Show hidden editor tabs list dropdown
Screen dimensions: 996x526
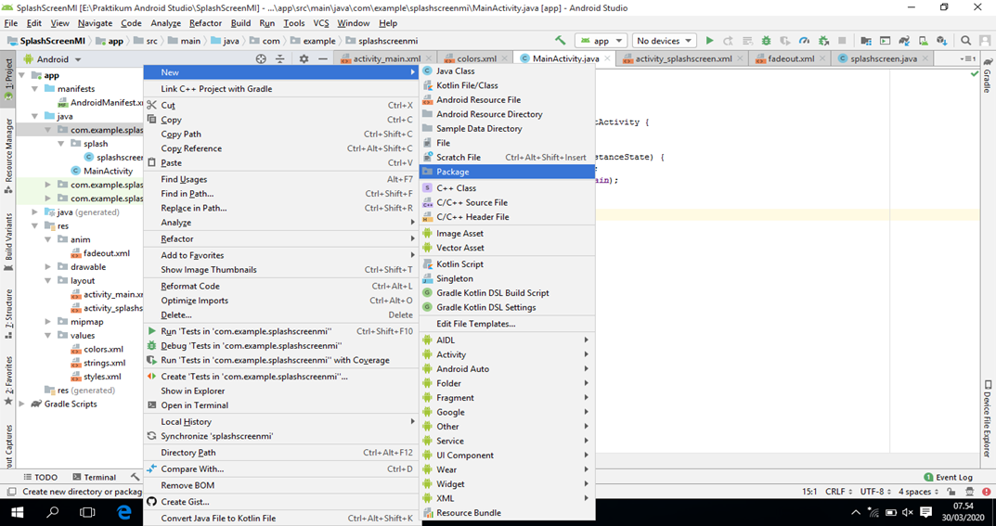point(969,59)
